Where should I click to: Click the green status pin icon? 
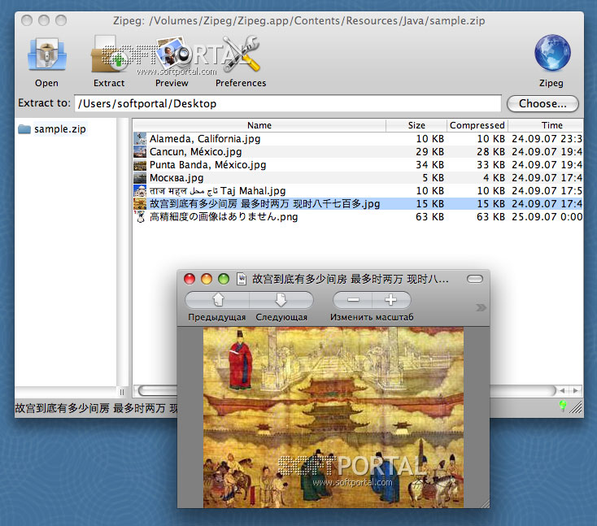(563, 406)
